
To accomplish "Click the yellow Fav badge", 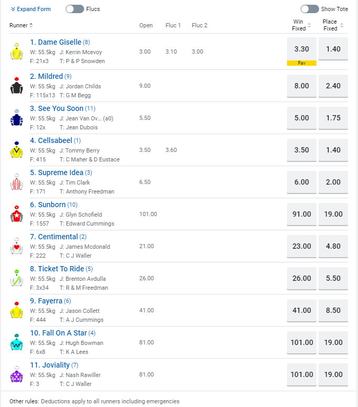I will coord(301,63).
